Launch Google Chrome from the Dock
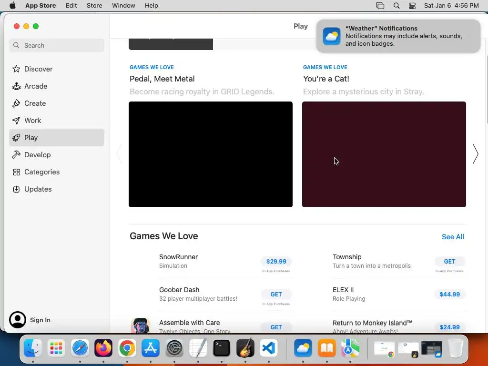This screenshot has height=366, width=488. pyautogui.click(x=127, y=348)
